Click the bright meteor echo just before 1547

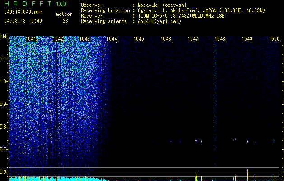pyautogui.click(x=196, y=141)
